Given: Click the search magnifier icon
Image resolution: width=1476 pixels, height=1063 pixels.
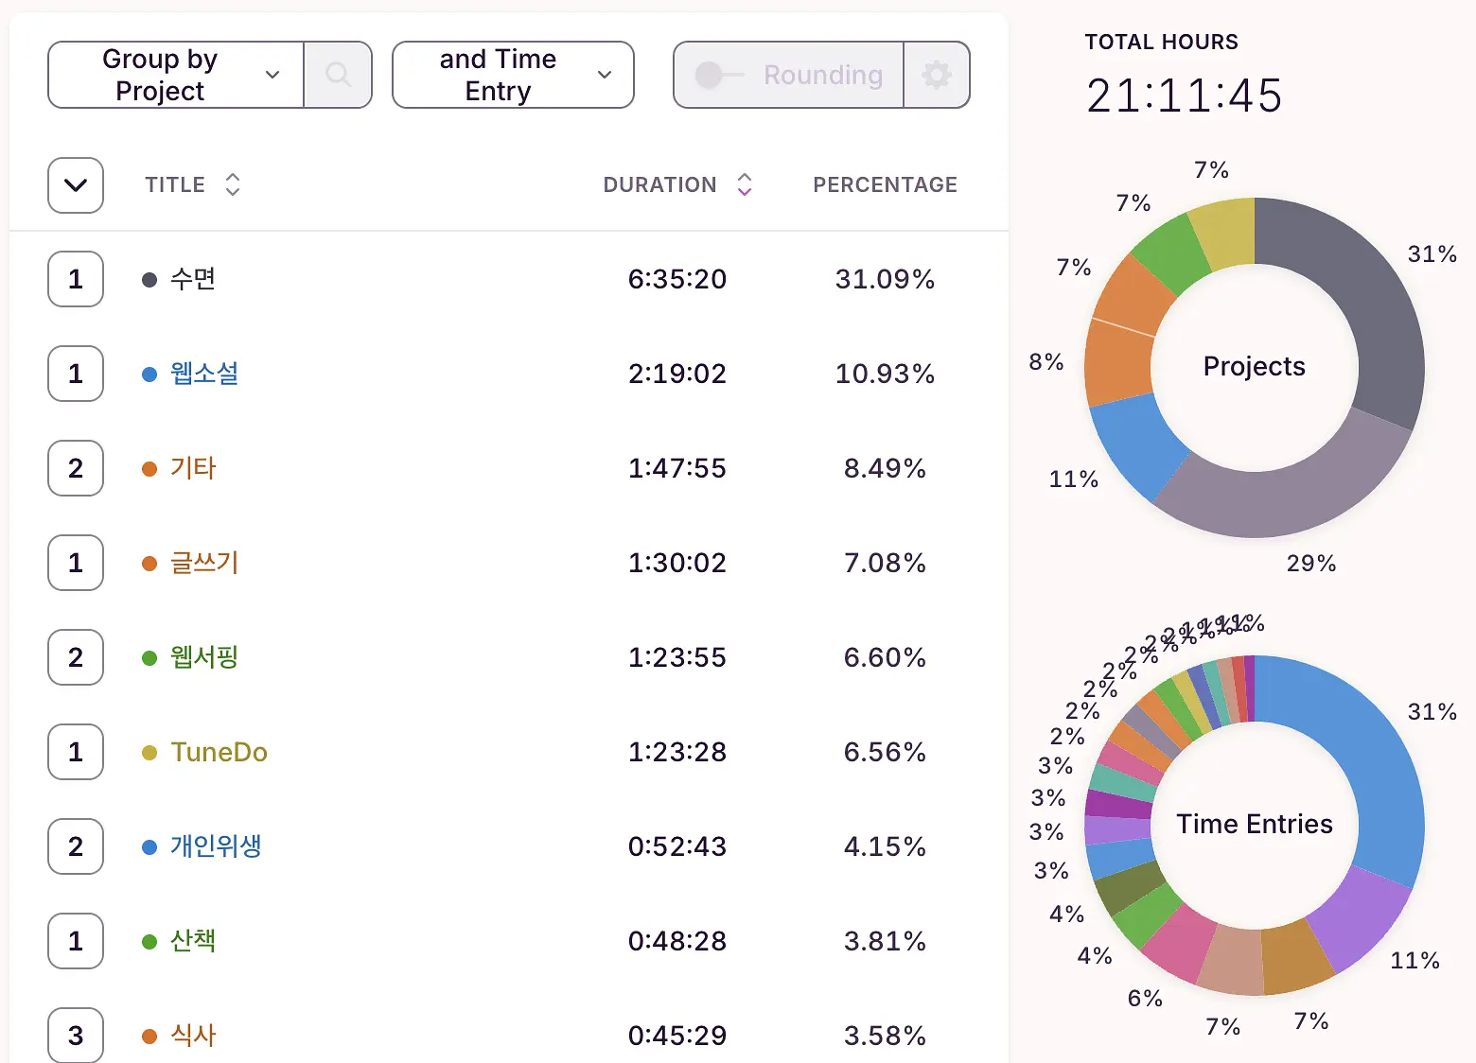Looking at the screenshot, I should [338, 75].
